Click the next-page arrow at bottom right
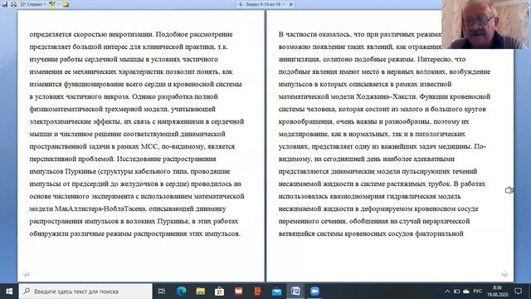Viewport: 531px width, 299px height. pos(504,274)
